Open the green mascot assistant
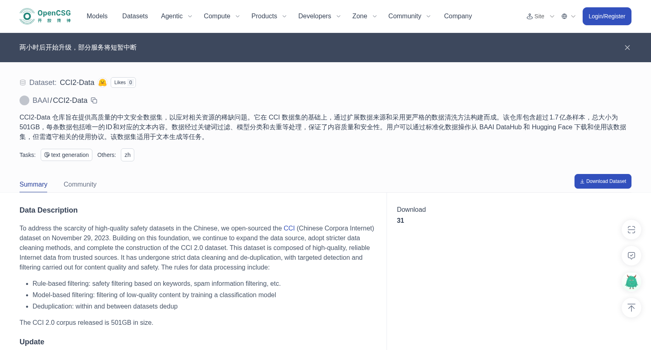The height and width of the screenshot is (350, 651). [x=631, y=282]
